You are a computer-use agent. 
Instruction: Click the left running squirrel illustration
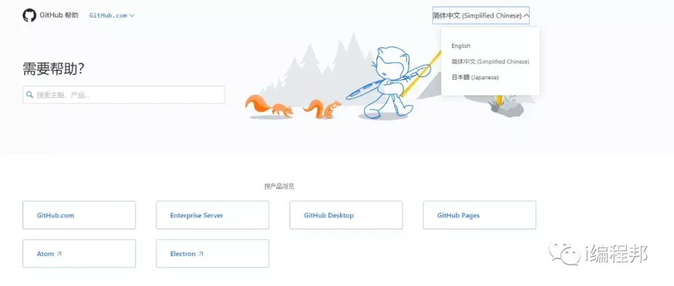point(270,107)
